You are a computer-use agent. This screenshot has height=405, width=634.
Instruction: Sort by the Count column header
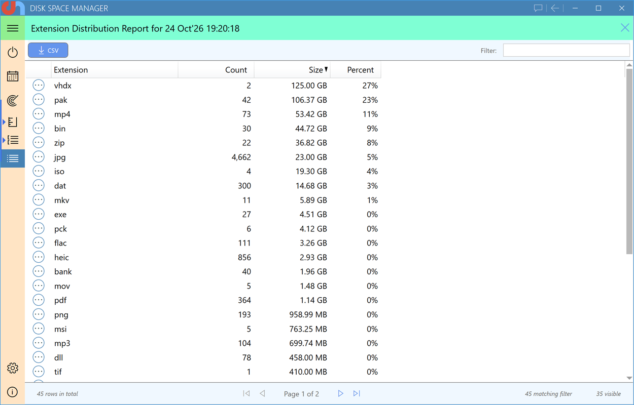pos(216,70)
